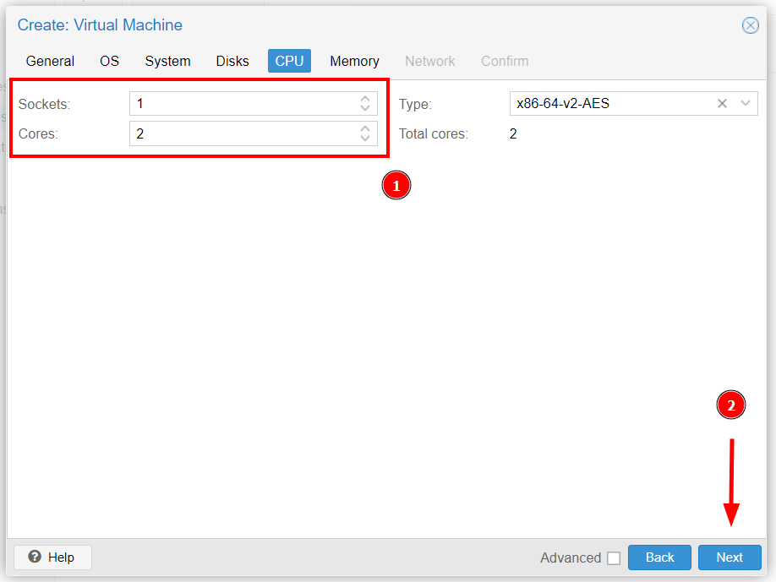This screenshot has height=582, width=776.
Task: Expand the CPU Type dropdown arrow
Action: 746,104
